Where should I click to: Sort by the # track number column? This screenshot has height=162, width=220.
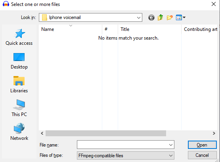coord(110,29)
